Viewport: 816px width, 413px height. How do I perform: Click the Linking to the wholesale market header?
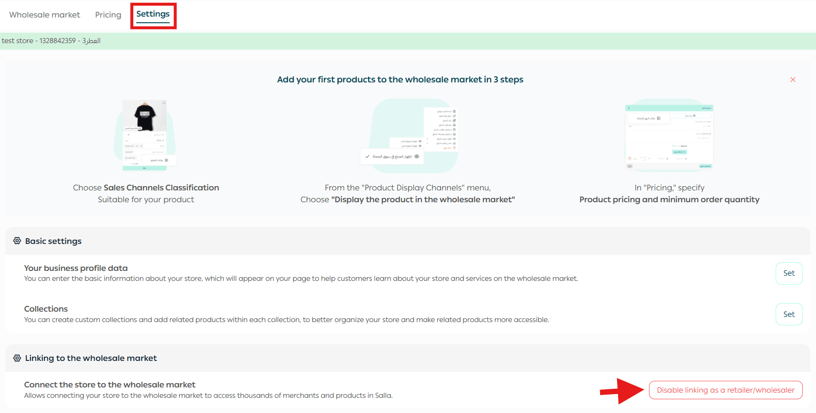coord(91,358)
